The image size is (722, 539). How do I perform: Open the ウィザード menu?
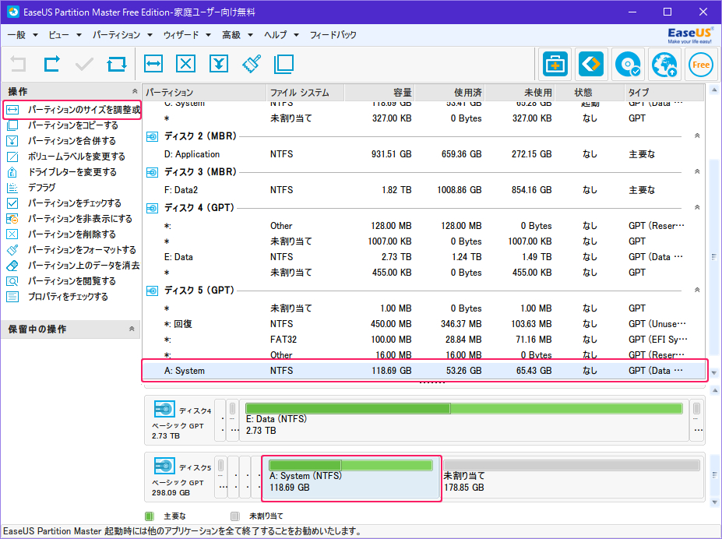[187, 35]
